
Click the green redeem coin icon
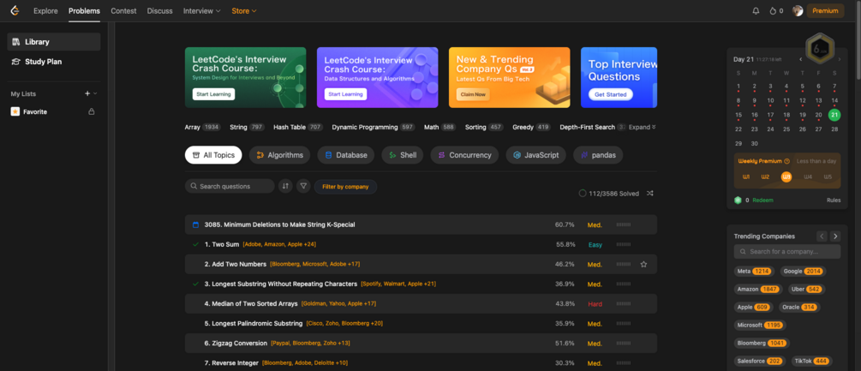click(x=738, y=200)
